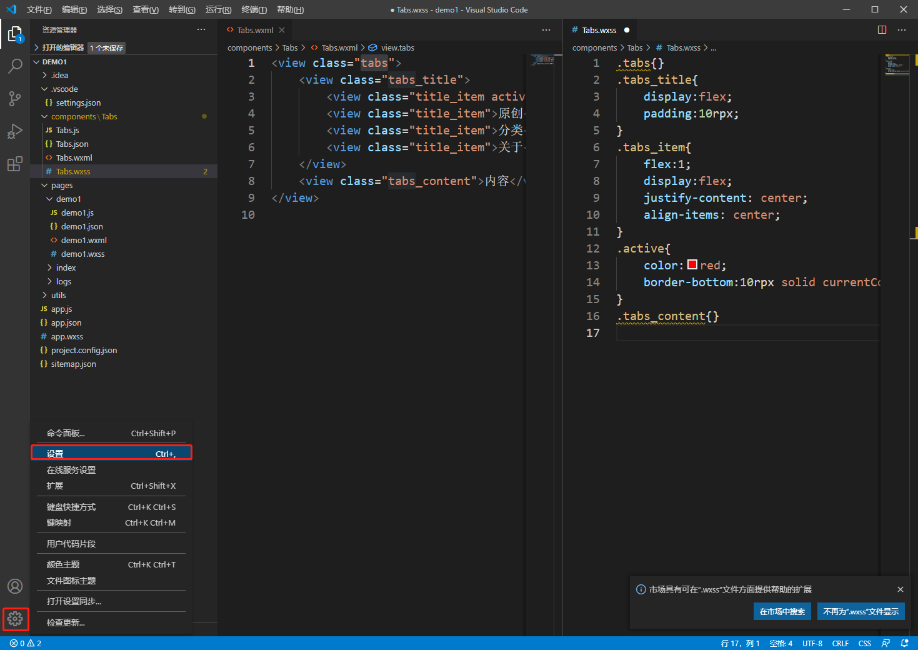Screen dimensions: 918x650
Task: Open the Extensions view
Action: [x=15, y=164]
